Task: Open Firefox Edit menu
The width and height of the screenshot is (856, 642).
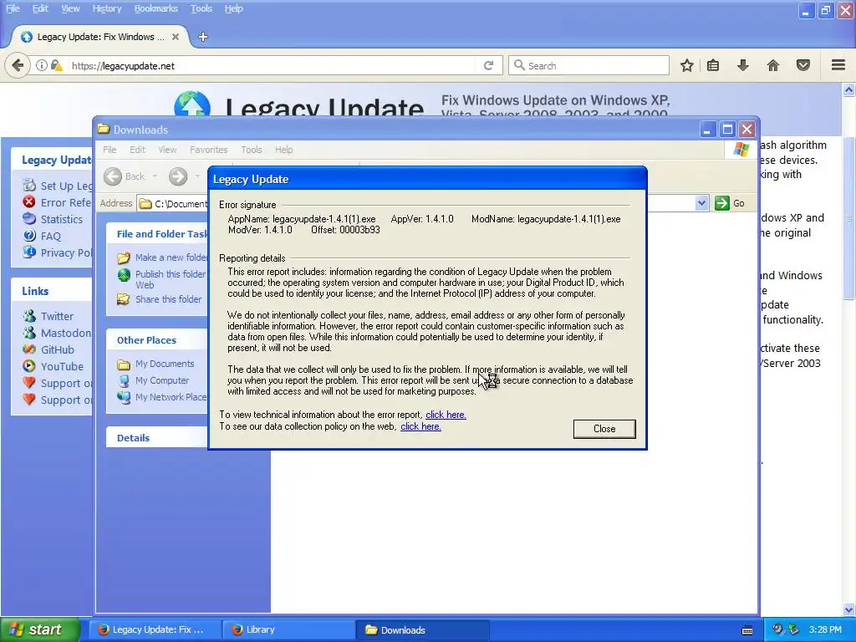Action: pyautogui.click(x=40, y=8)
